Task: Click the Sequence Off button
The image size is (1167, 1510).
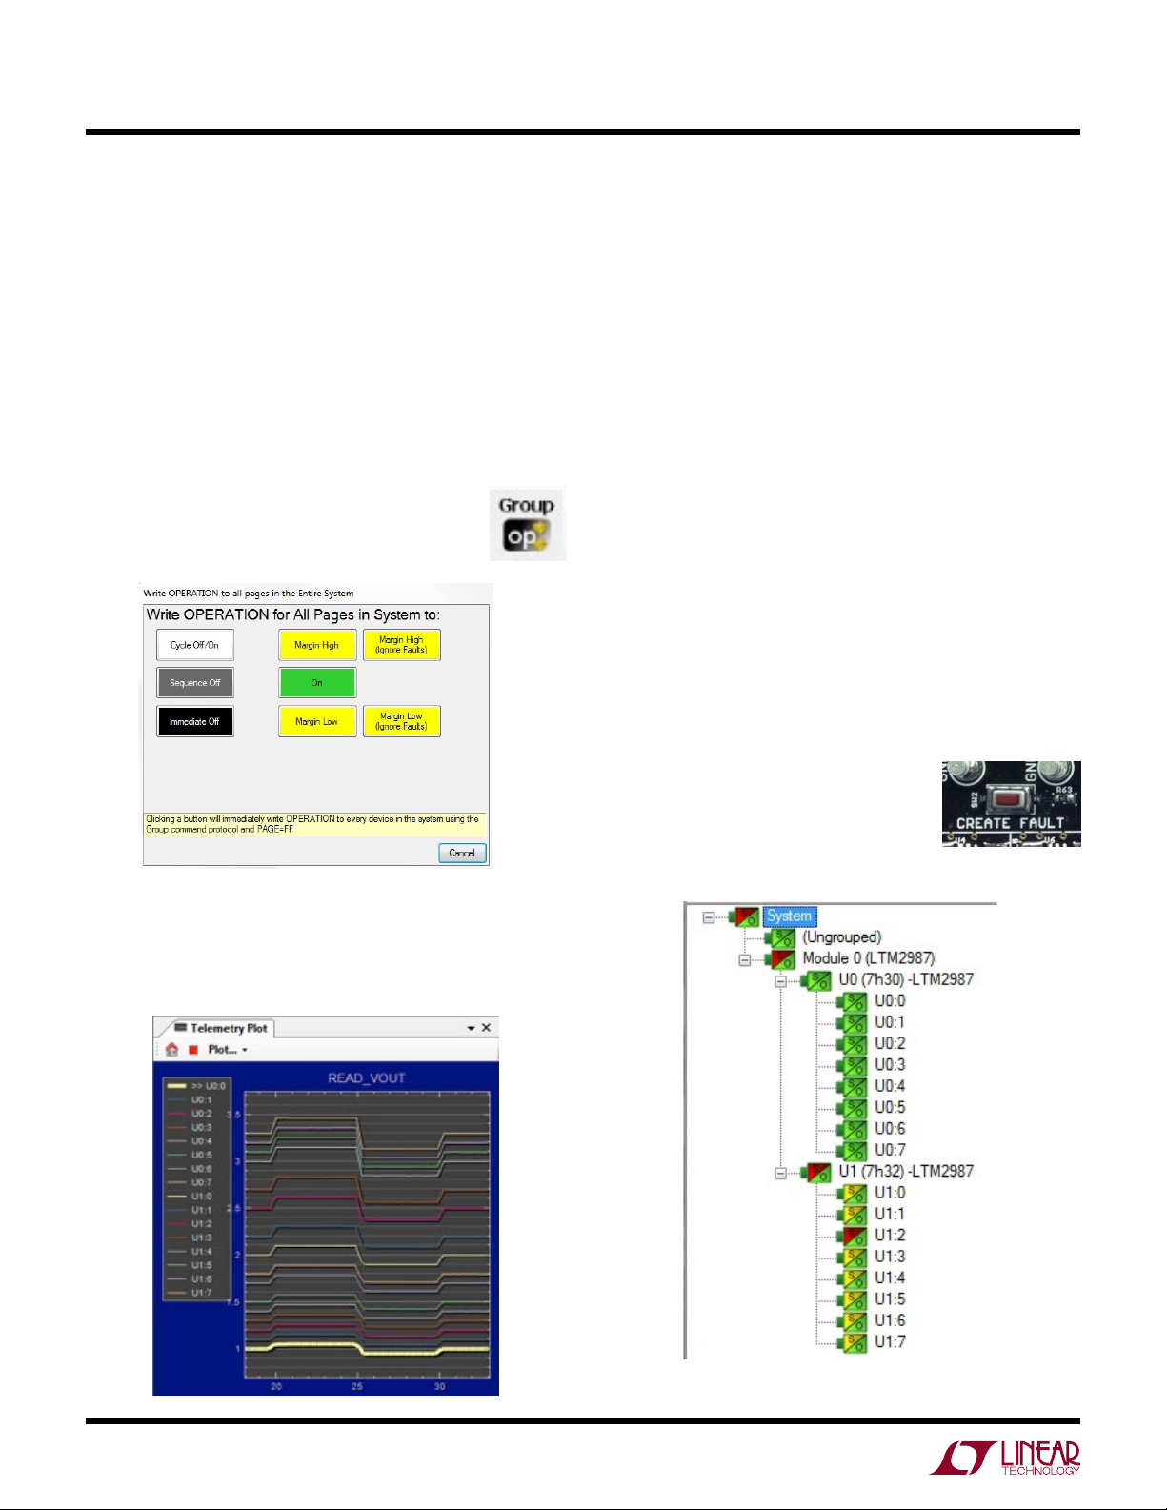Action: [x=195, y=683]
